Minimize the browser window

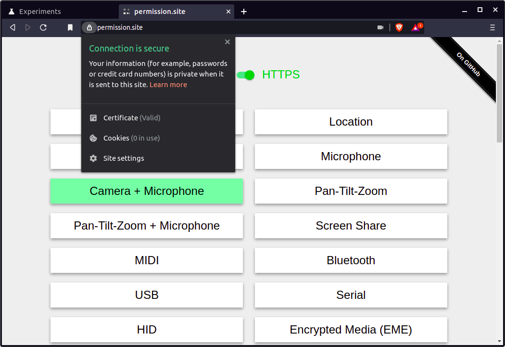[465, 11]
